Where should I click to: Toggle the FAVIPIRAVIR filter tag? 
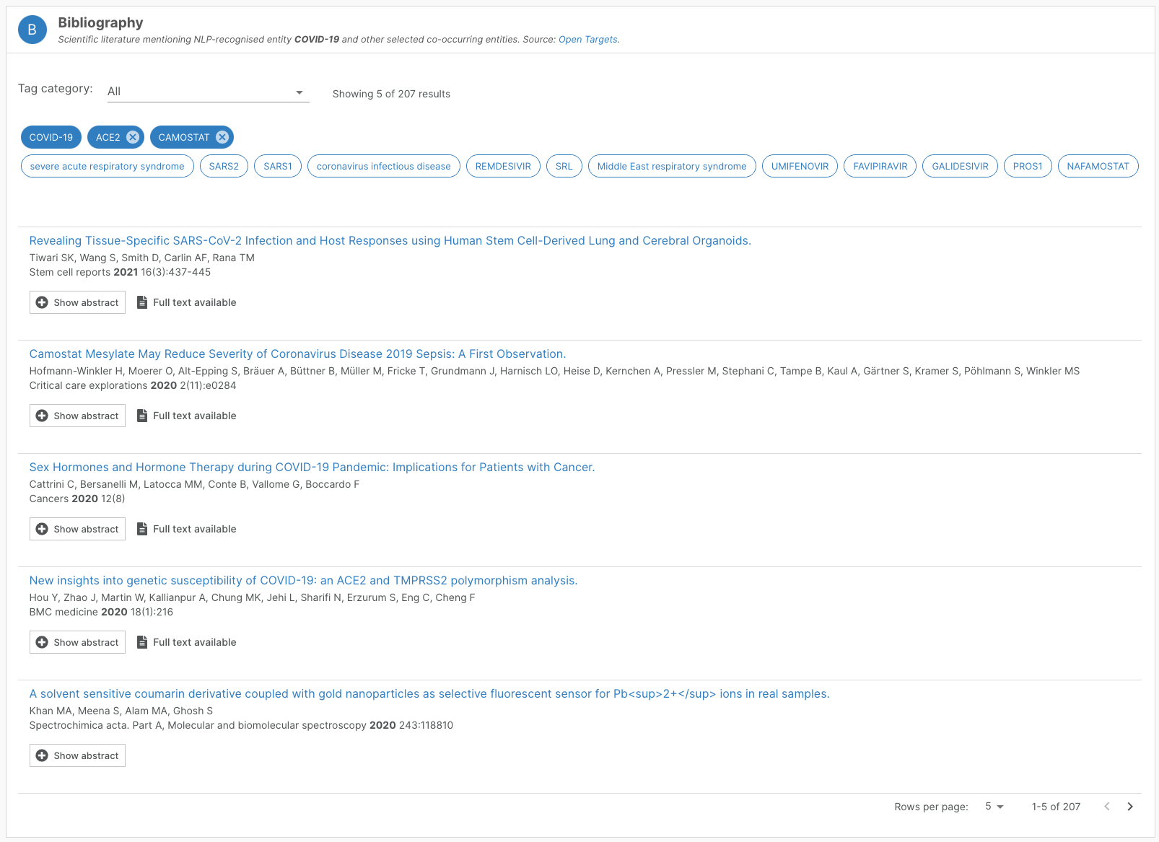point(880,166)
